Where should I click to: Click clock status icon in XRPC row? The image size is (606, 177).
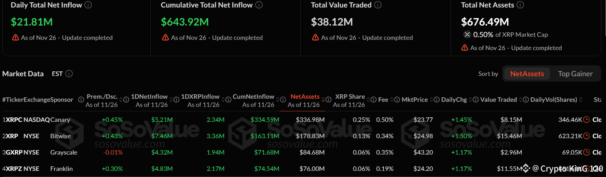[587, 119]
